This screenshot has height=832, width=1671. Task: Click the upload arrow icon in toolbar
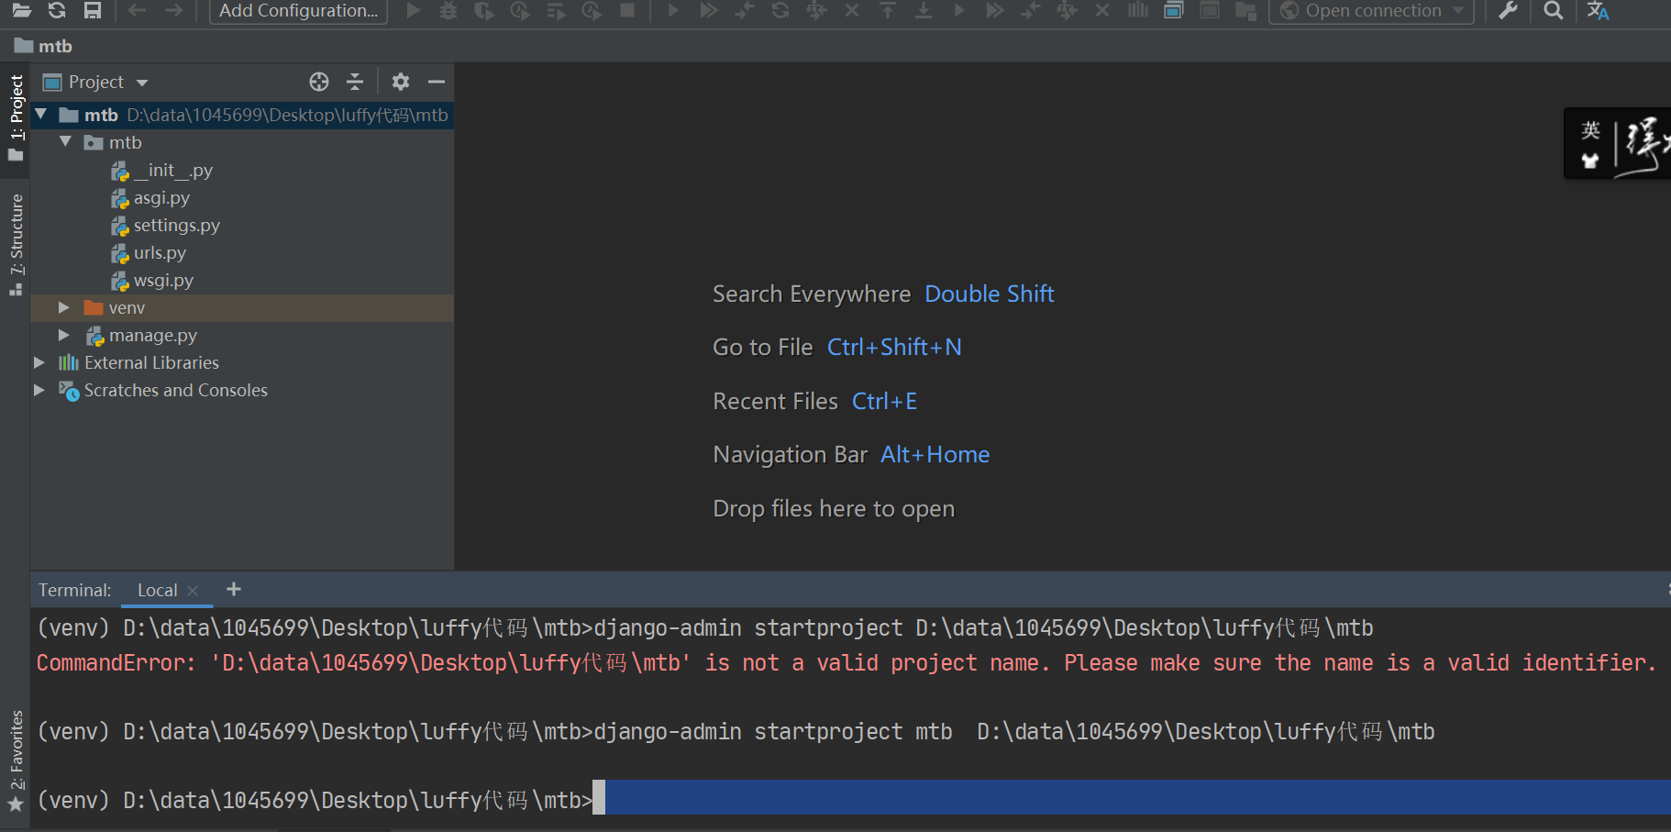pyautogui.click(x=888, y=10)
